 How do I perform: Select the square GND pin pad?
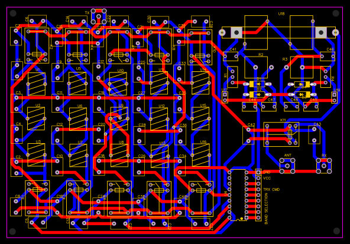[x=258, y=172]
